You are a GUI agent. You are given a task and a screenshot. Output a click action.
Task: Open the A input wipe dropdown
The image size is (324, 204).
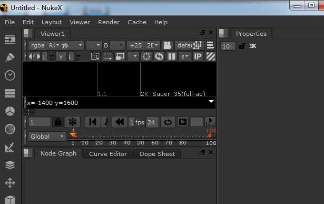(x=94, y=45)
